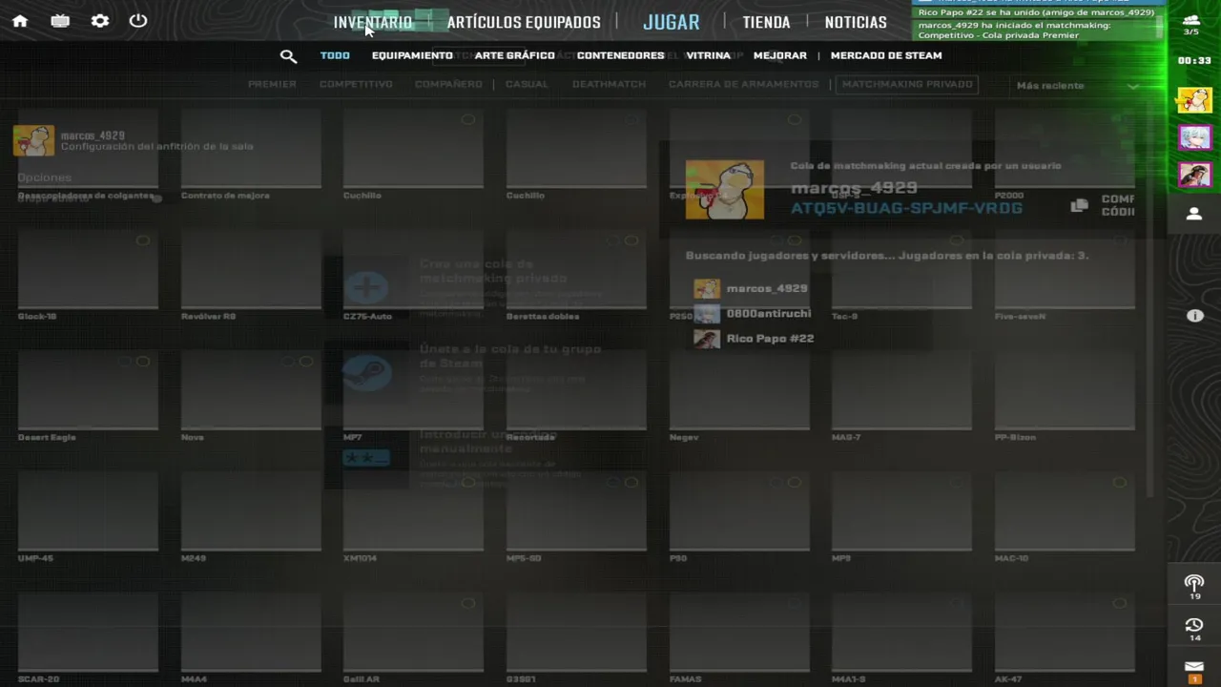Select MATCHMAKING PRIVADO mode
Screen dimensions: 1221x687
907,84
